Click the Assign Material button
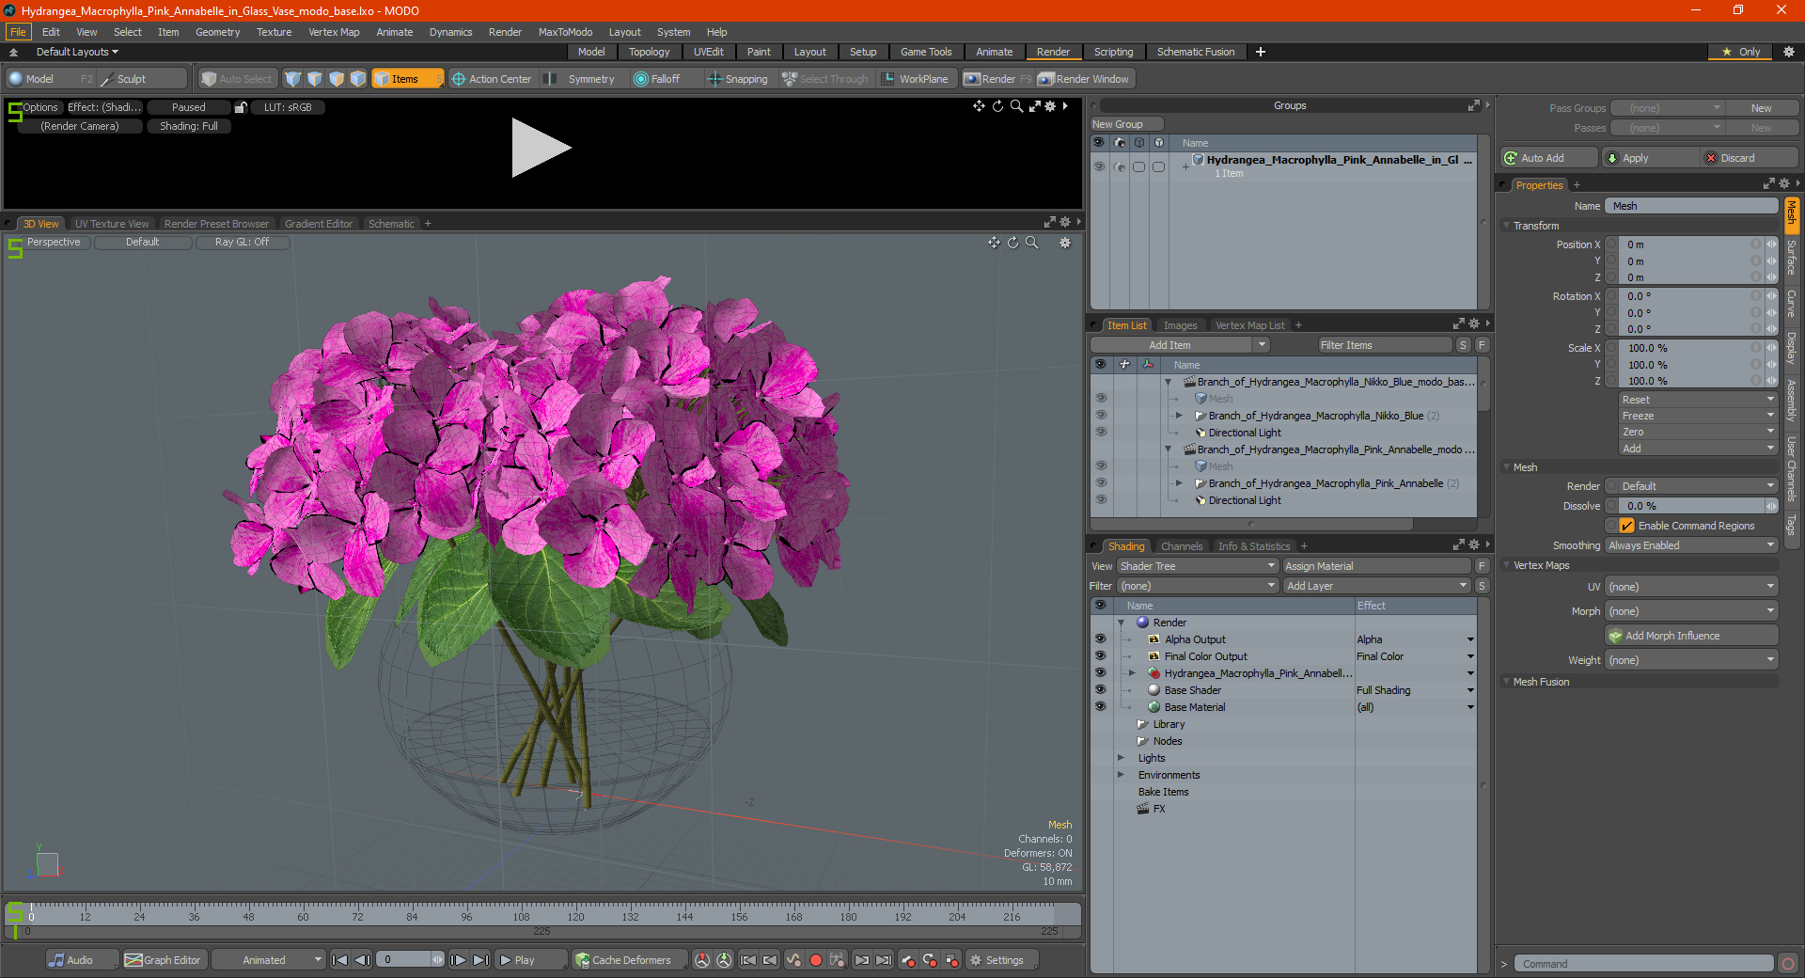Image resolution: width=1805 pixels, height=978 pixels. pyautogui.click(x=1376, y=566)
